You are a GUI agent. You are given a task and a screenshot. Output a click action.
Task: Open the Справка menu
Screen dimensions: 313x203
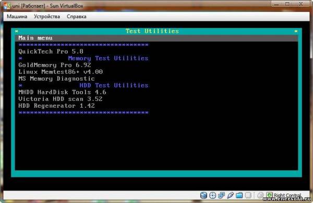point(77,16)
